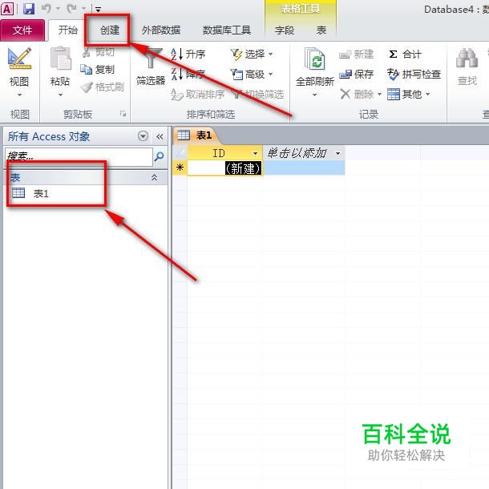This screenshot has height=489, width=489.
Task: Expand the 全部刷新 dropdown arrow
Action: tap(315, 95)
